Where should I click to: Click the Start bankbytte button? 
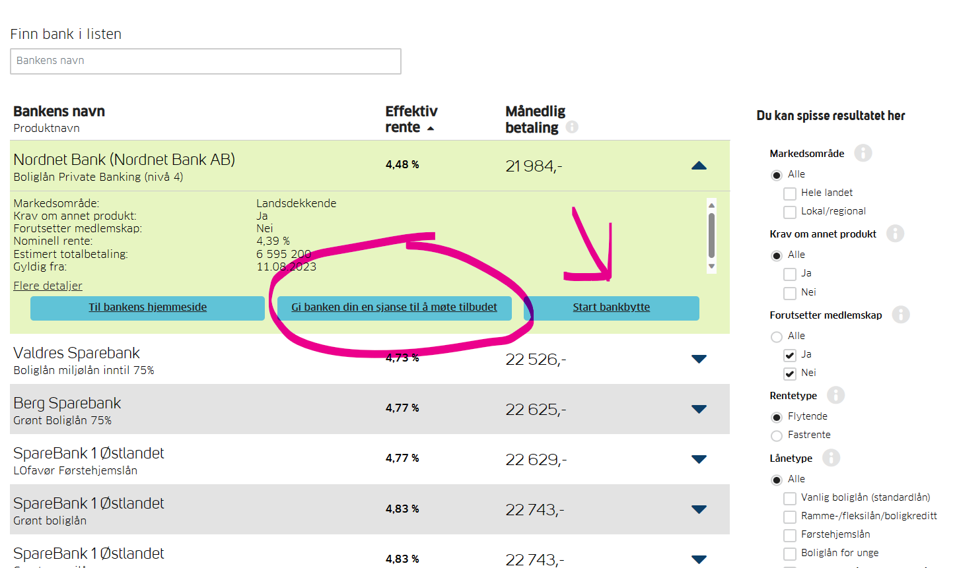point(612,308)
